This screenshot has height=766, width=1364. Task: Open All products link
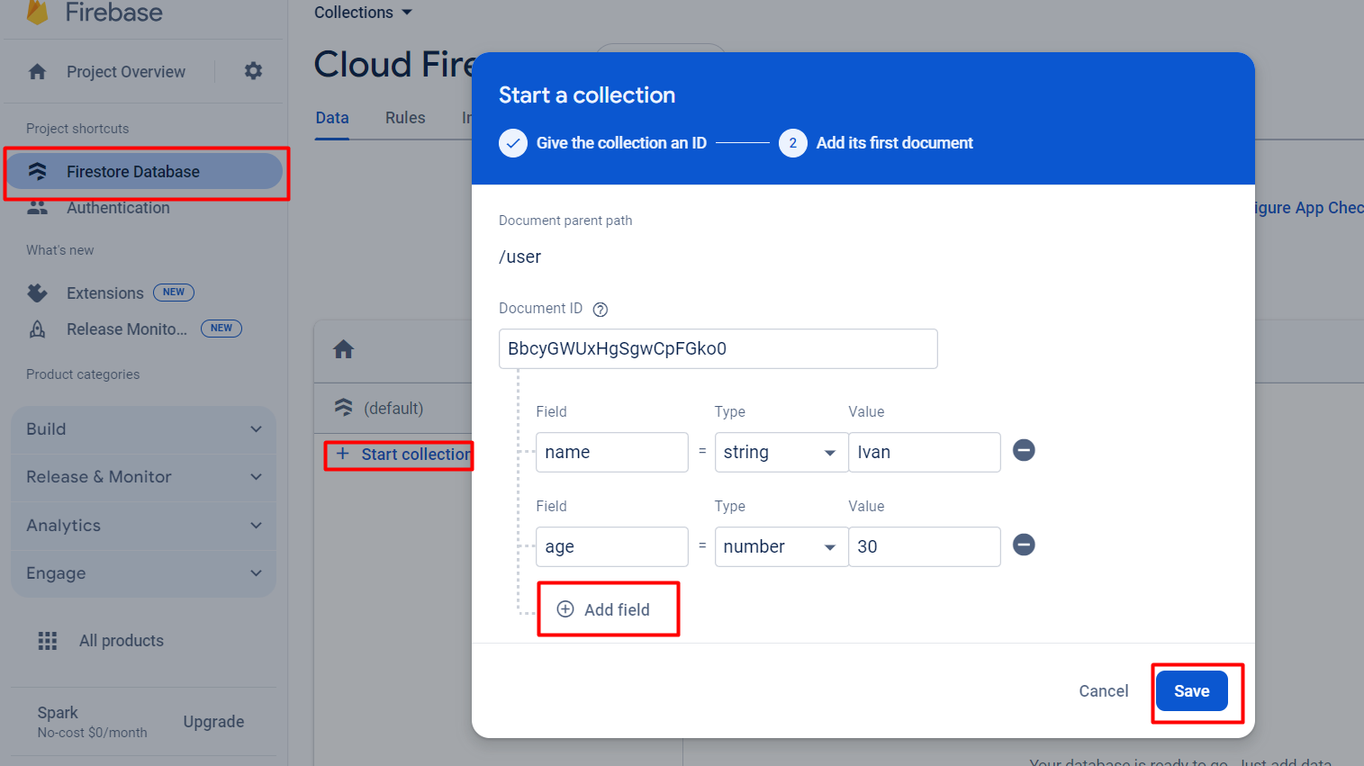(122, 641)
